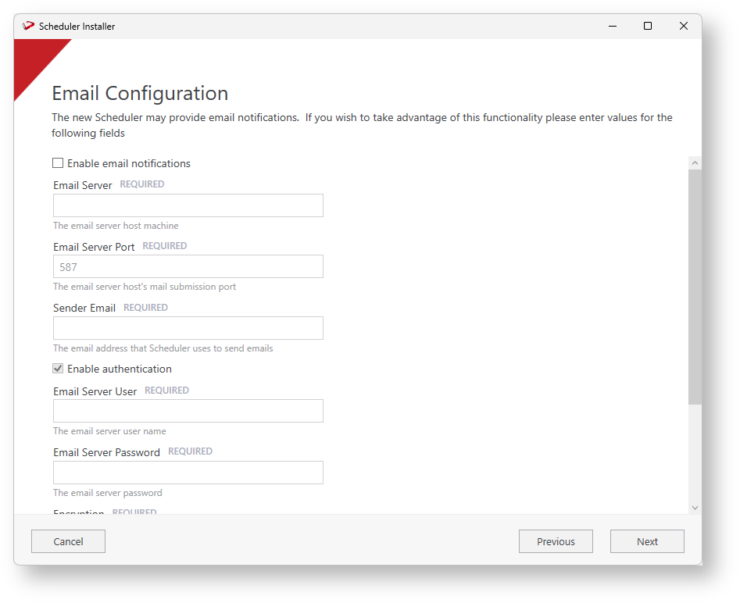Click the Email Configuration heading
Viewport: 740px width, 603px height.
pyautogui.click(x=140, y=94)
